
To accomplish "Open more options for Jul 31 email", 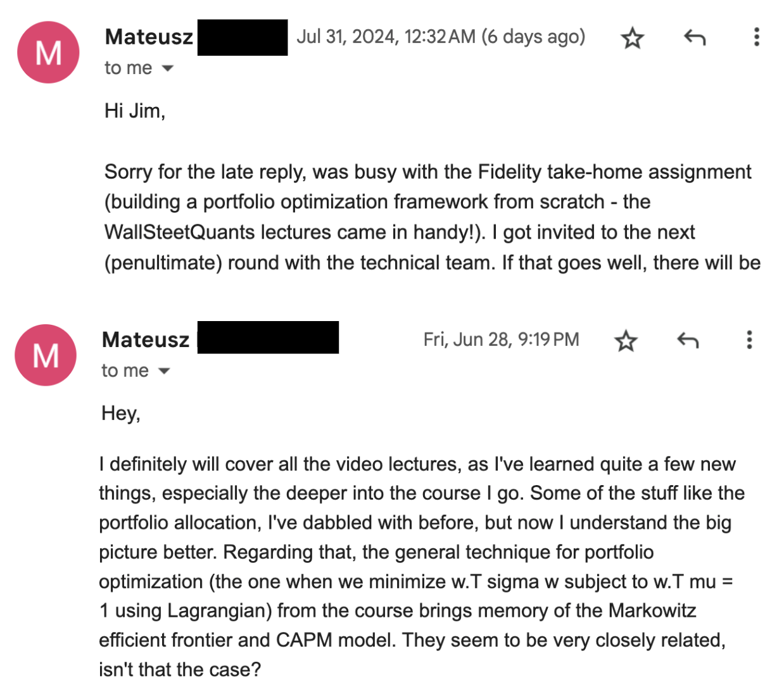I will (756, 37).
